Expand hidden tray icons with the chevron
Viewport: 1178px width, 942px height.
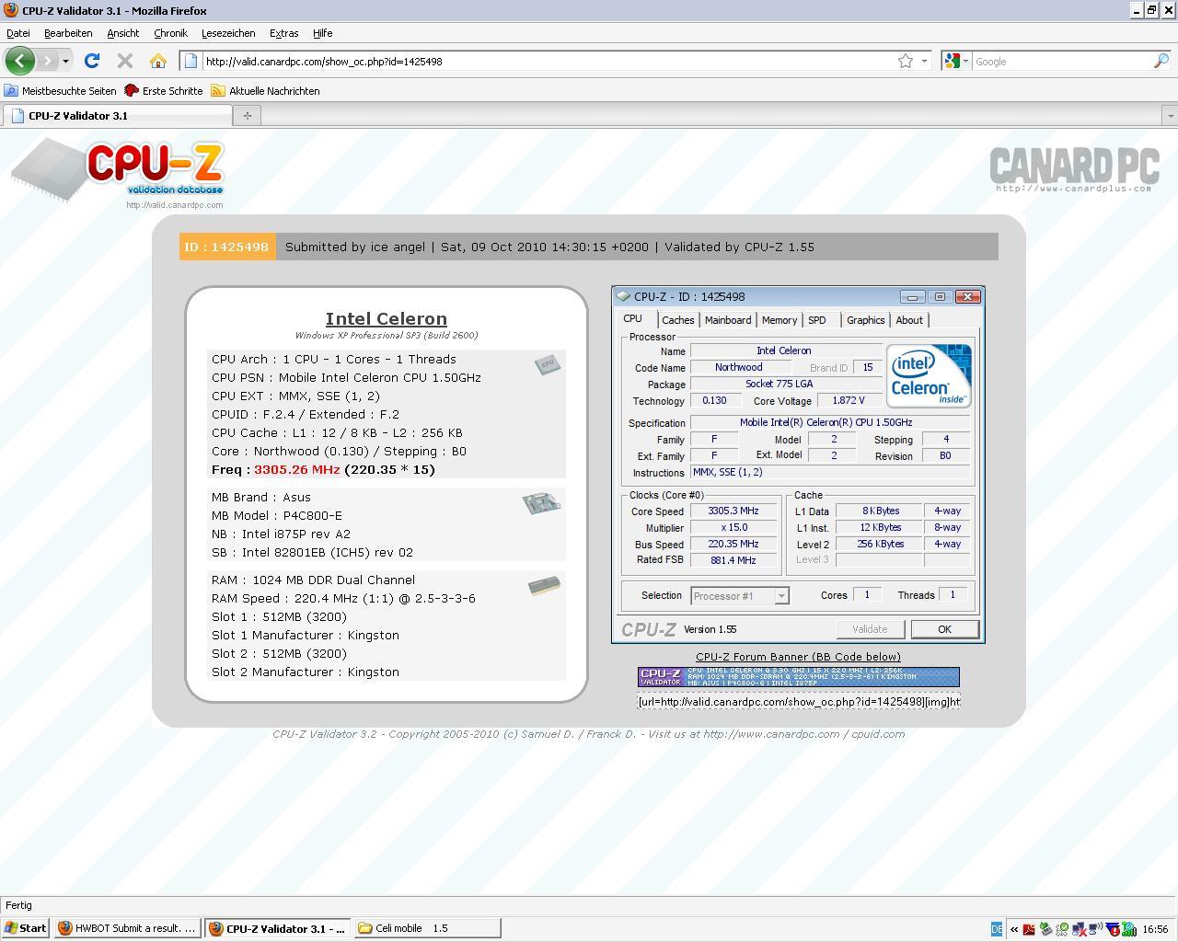tap(1014, 929)
